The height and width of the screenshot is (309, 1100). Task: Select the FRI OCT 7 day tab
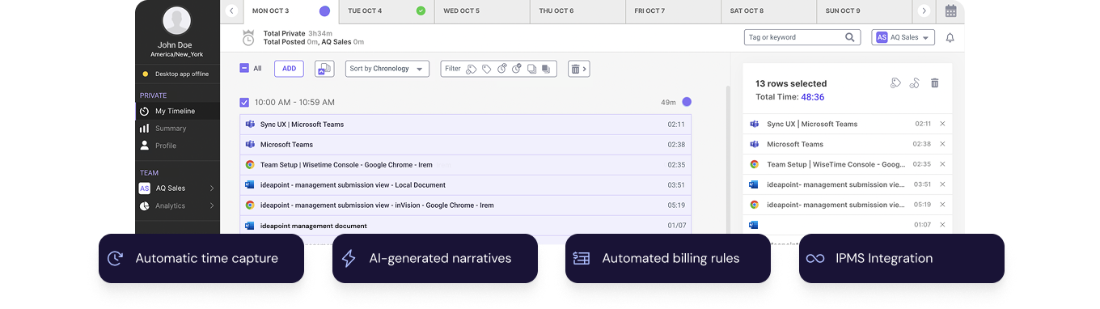point(673,11)
